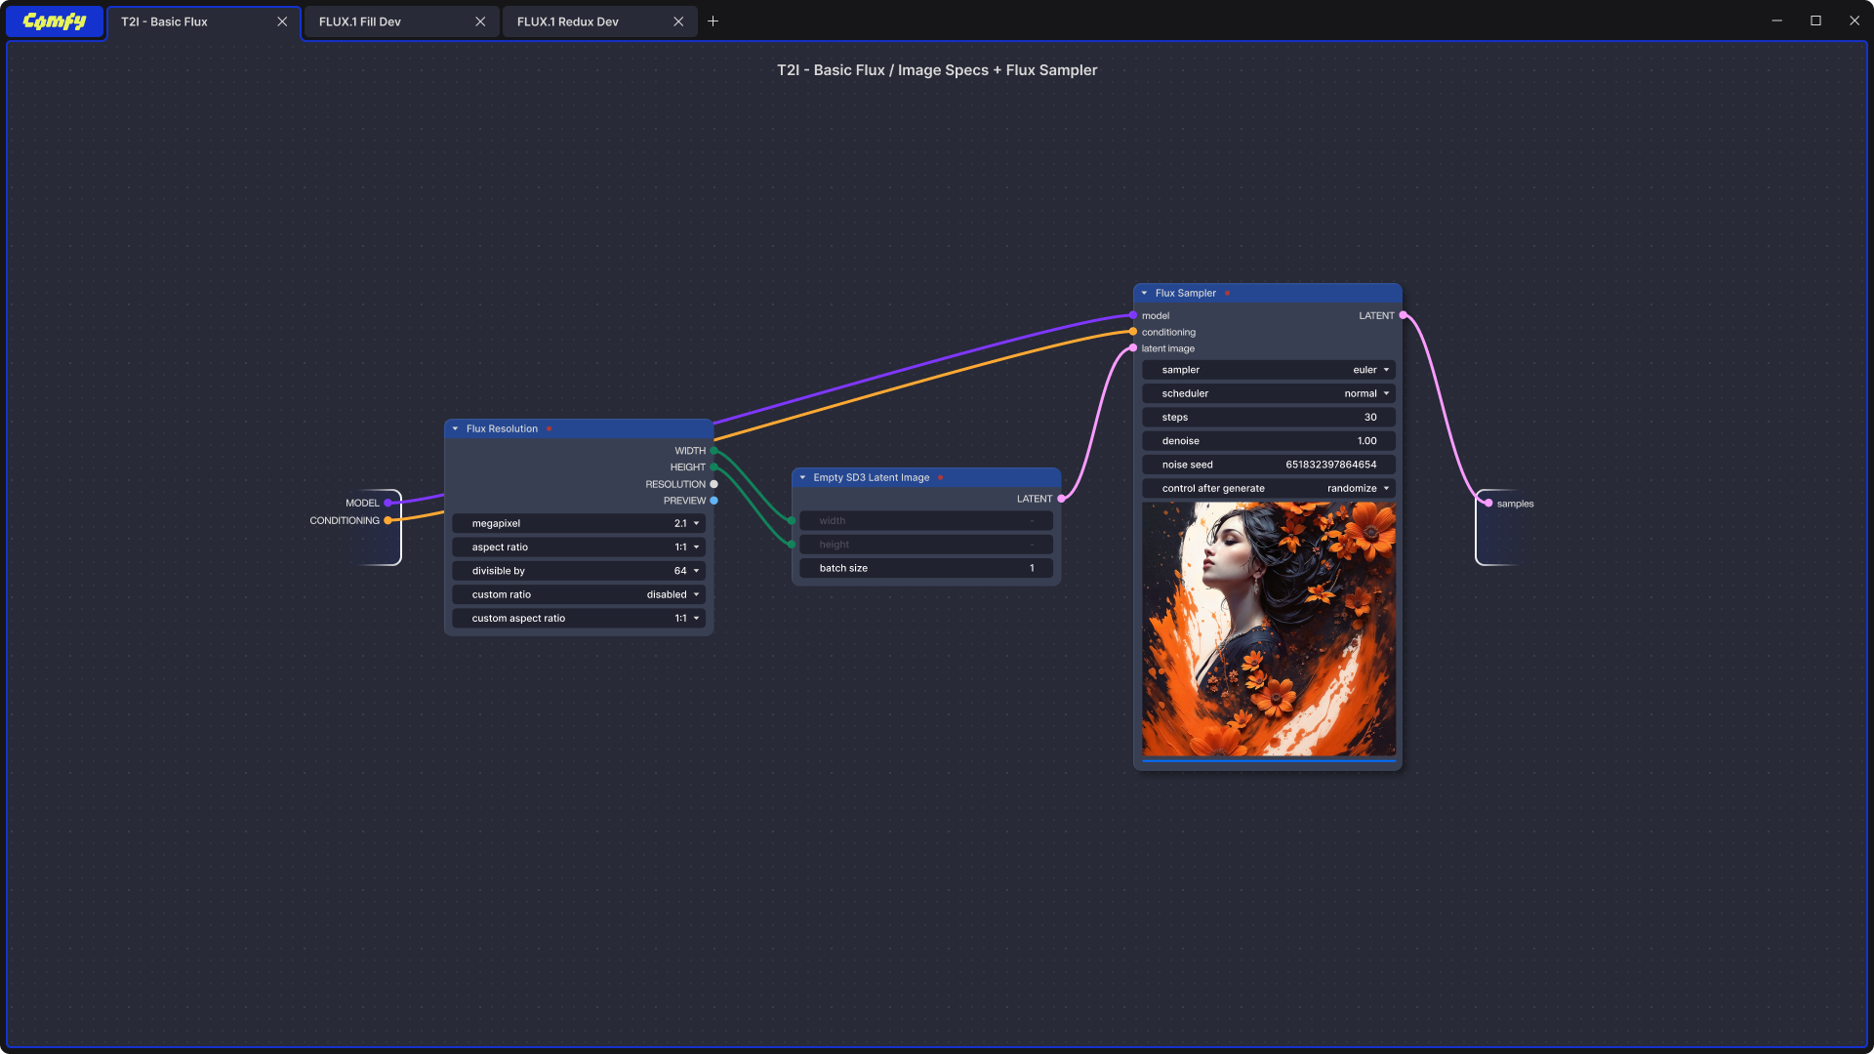Collapse the Flux Resolution node
The image size is (1874, 1054).
pos(455,428)
